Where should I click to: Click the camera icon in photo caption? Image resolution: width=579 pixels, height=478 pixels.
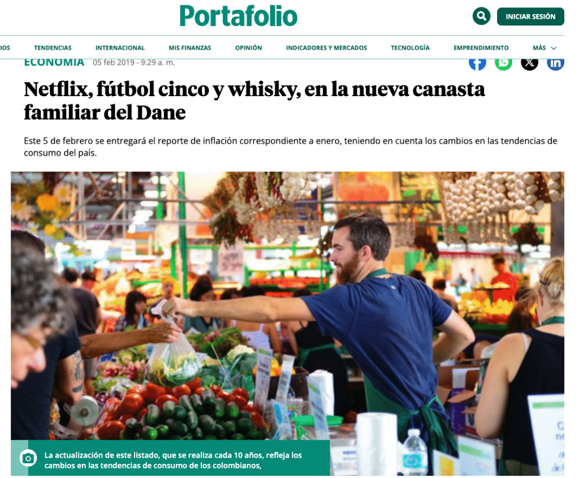(28, 458)
